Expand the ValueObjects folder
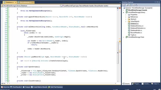Viewport: 161px width, 90px height. pos(126,21)
